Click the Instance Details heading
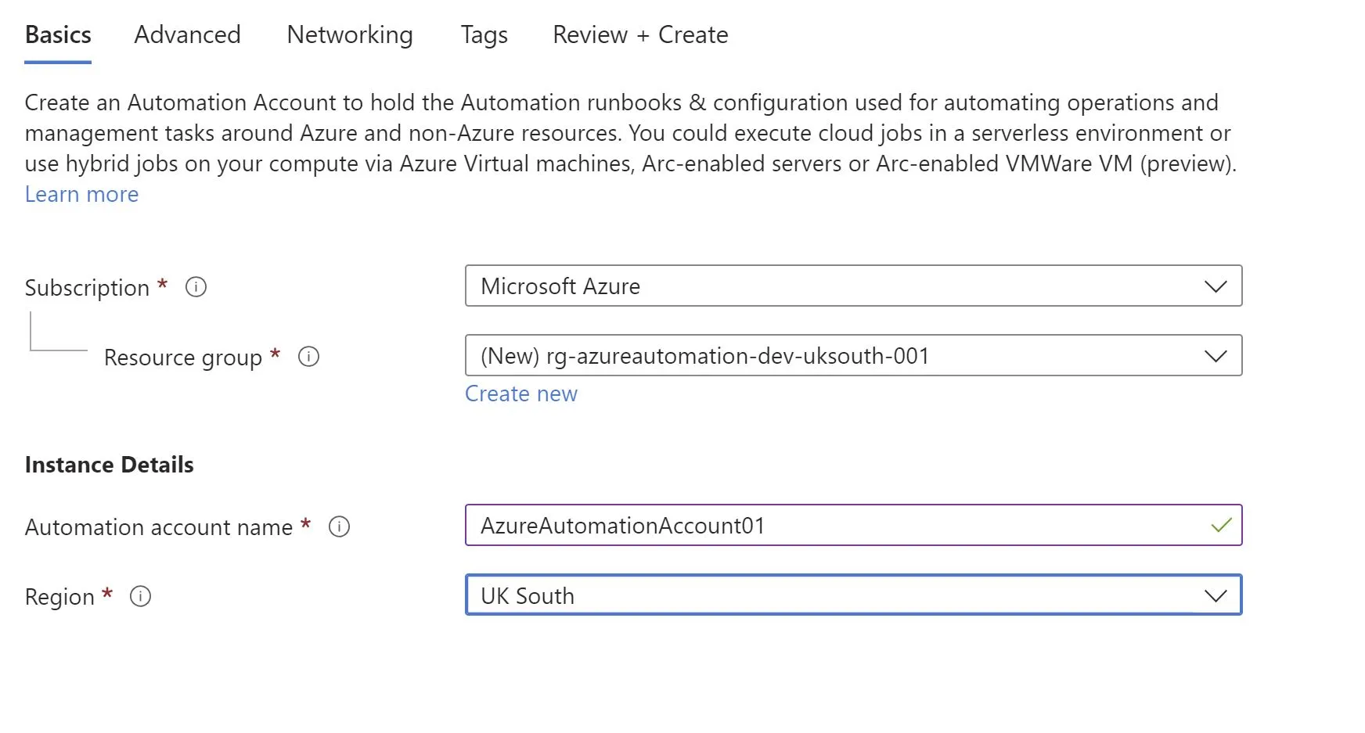The width and height of the screenshot is (1365, 733). [110, 465]
